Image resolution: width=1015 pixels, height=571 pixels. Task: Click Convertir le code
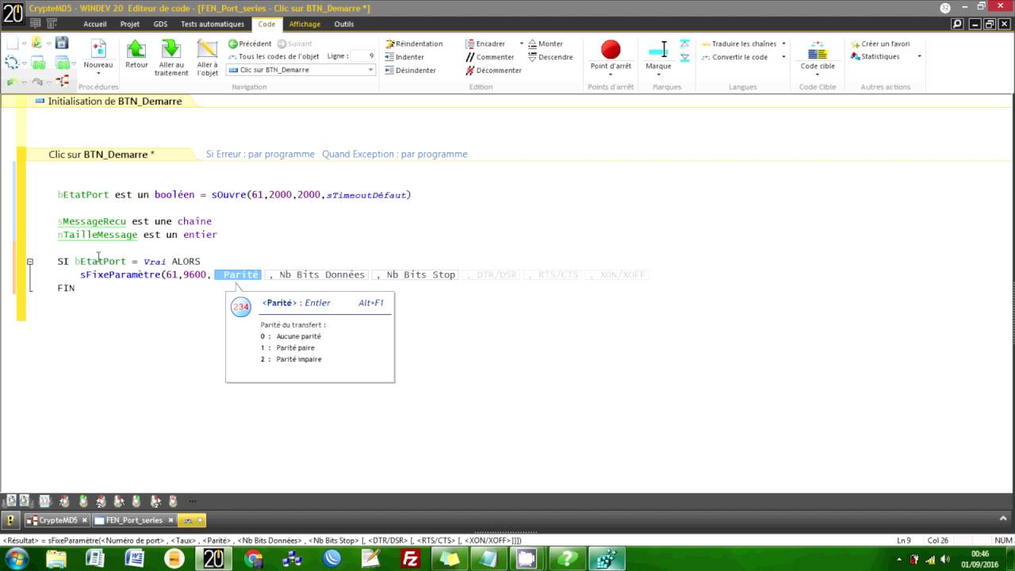tap(733, 57)
